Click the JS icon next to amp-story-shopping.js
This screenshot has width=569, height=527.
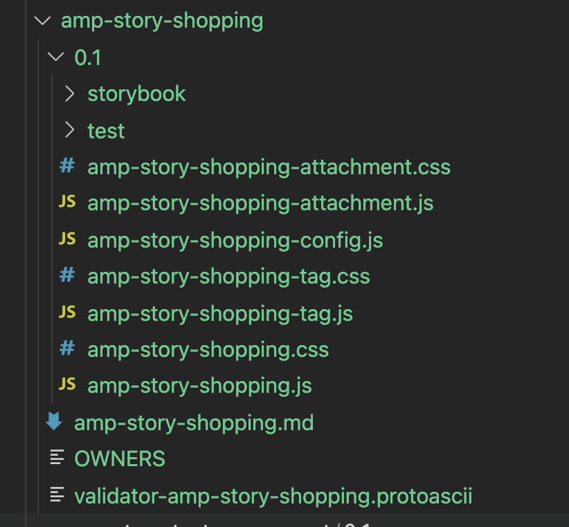pos(66,385)
